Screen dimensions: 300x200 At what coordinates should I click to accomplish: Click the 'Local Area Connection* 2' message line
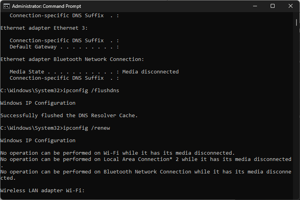click(x=146, y=159)
